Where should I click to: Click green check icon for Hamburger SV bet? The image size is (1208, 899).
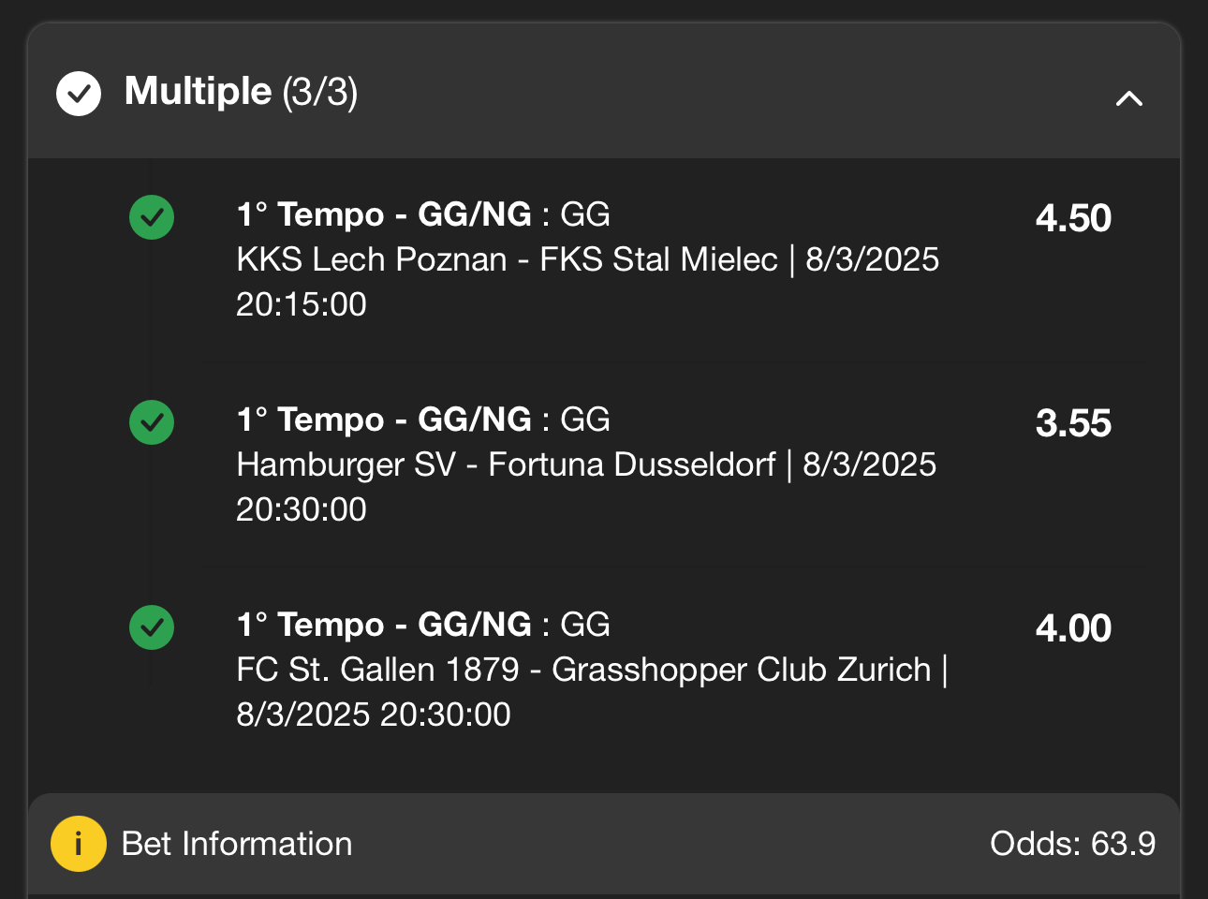coord(152,422)
